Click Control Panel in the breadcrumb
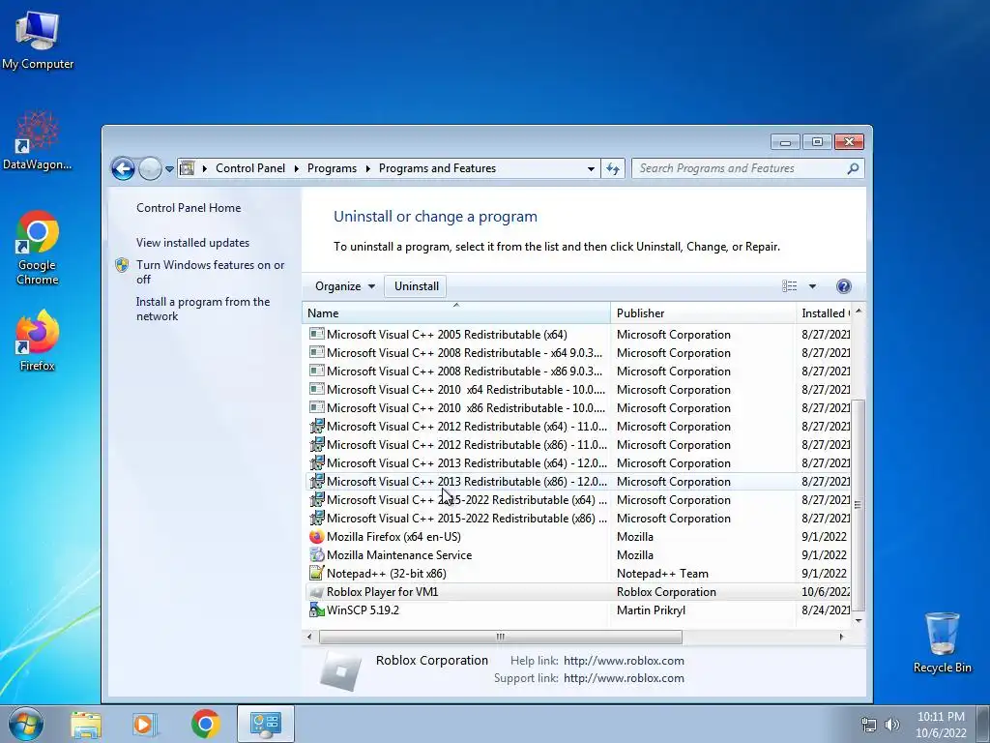This screenshot has height=743, width=990. (250, 168)
